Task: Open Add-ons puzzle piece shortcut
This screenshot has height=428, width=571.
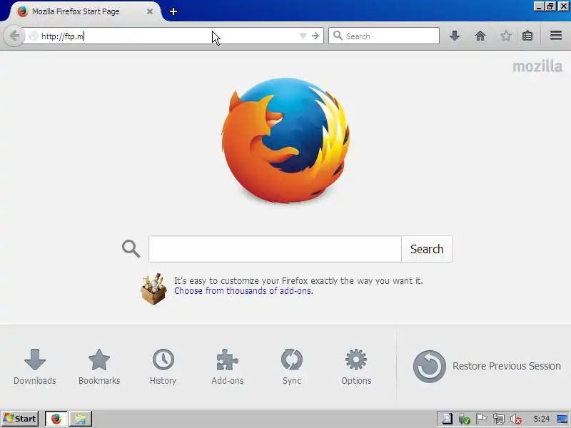Action: [227, 367]
